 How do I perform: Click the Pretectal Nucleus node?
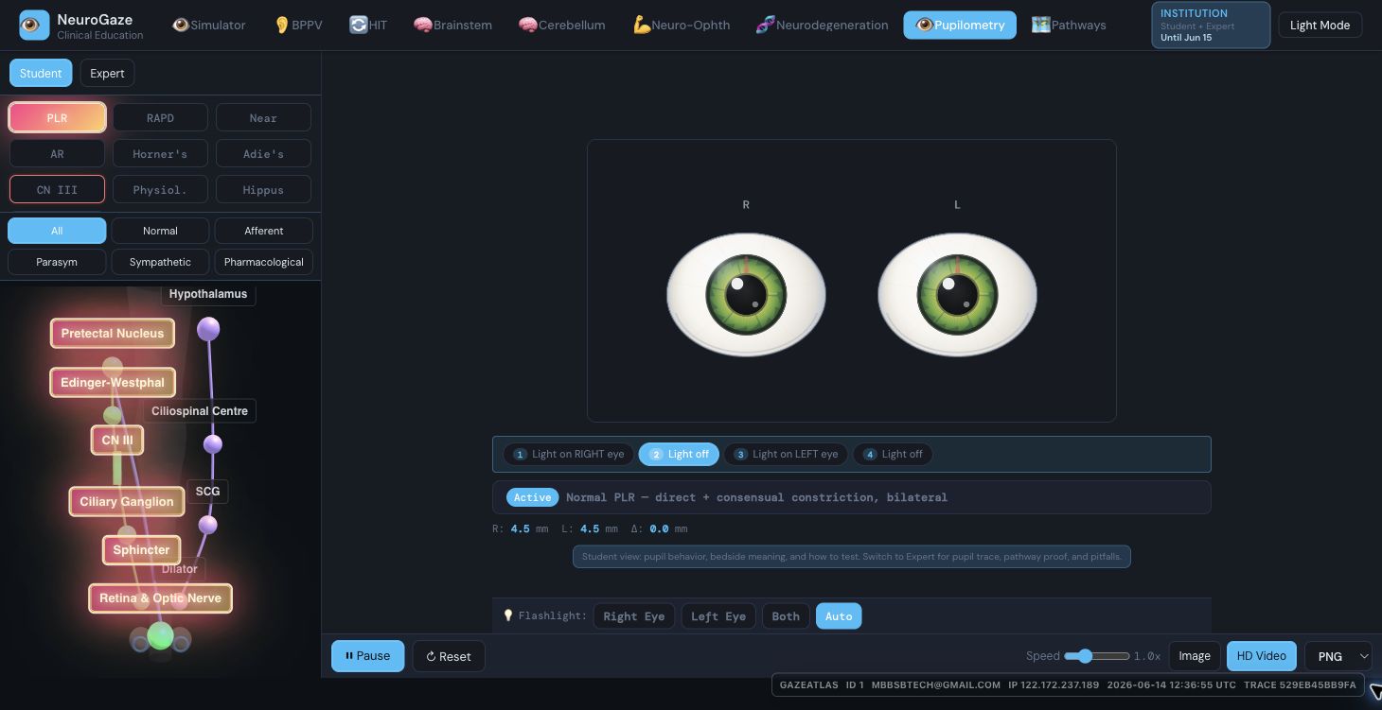(x=113, y=333)
